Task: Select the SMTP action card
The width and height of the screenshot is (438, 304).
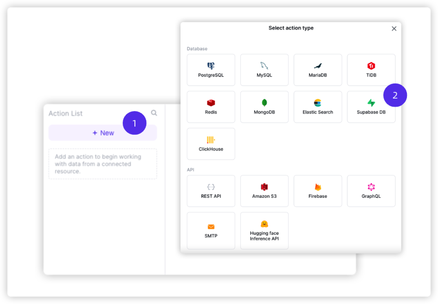Action: (x=211, y=231)
